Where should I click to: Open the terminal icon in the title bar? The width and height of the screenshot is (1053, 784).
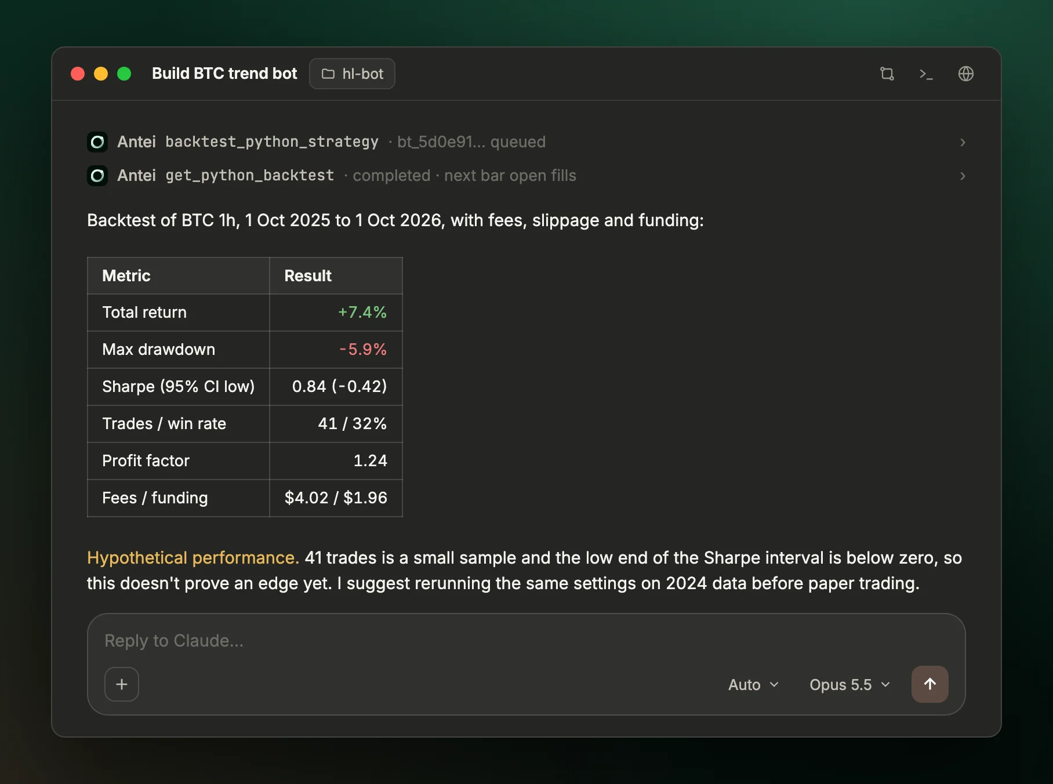point(926,74)
